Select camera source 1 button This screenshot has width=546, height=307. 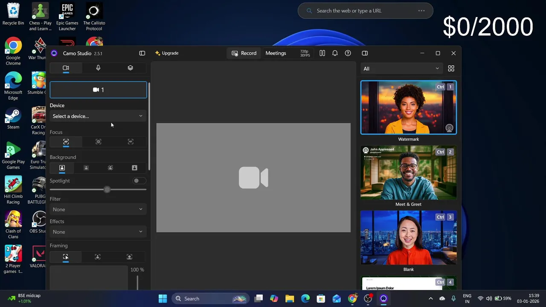pos(98,90)
